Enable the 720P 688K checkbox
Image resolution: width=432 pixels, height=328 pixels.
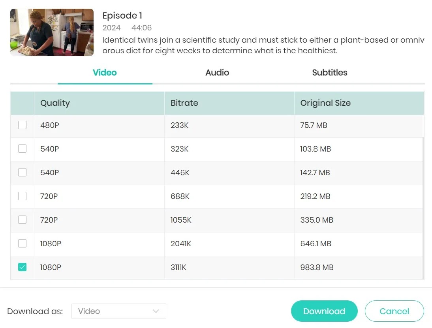[23, 196]
